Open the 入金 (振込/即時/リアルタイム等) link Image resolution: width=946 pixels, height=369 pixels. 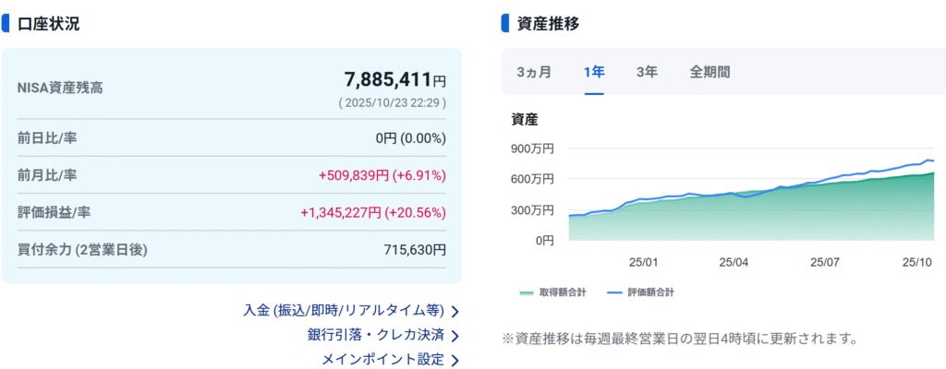(x=344, y=310)
